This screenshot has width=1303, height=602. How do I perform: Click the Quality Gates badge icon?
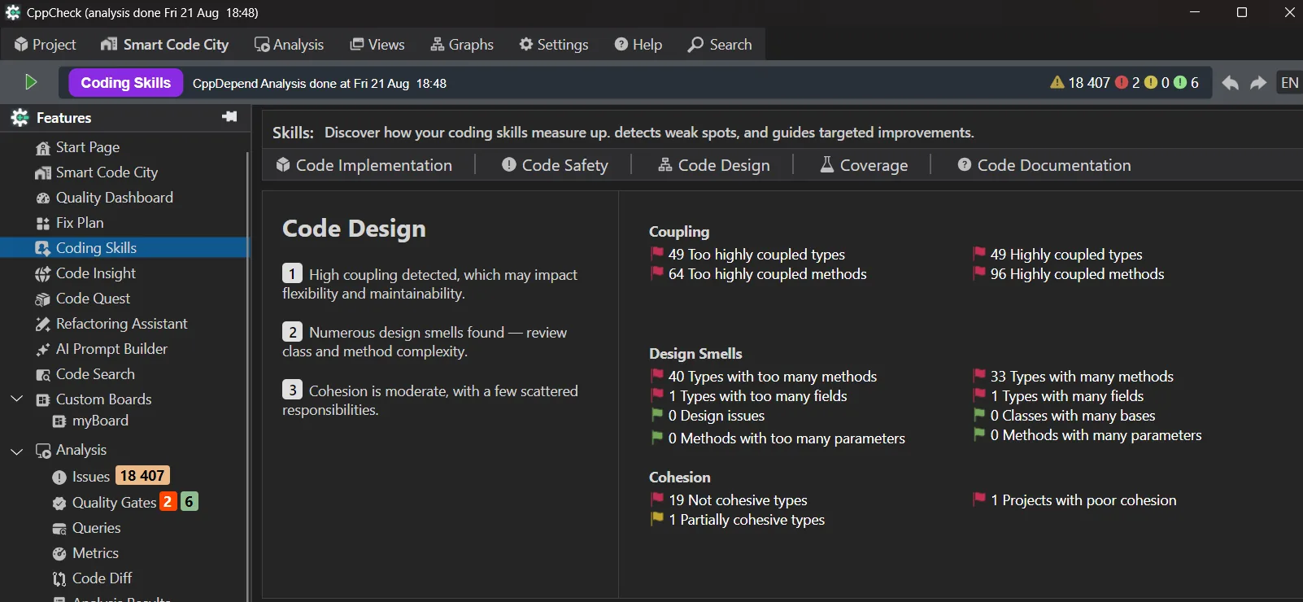(x=59, y=504)
